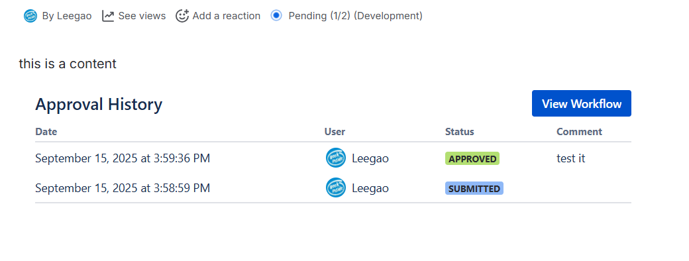Image resolution: width=689 pixels, height=261 pixels.
Task: Select the 3:58:59 PM date entry
Action: [123, 188]
